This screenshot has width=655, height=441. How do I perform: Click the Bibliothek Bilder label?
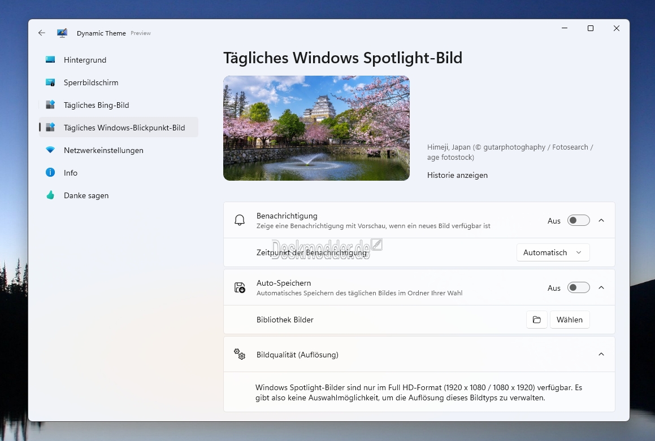pyautogui.click(x=285, y=320)
